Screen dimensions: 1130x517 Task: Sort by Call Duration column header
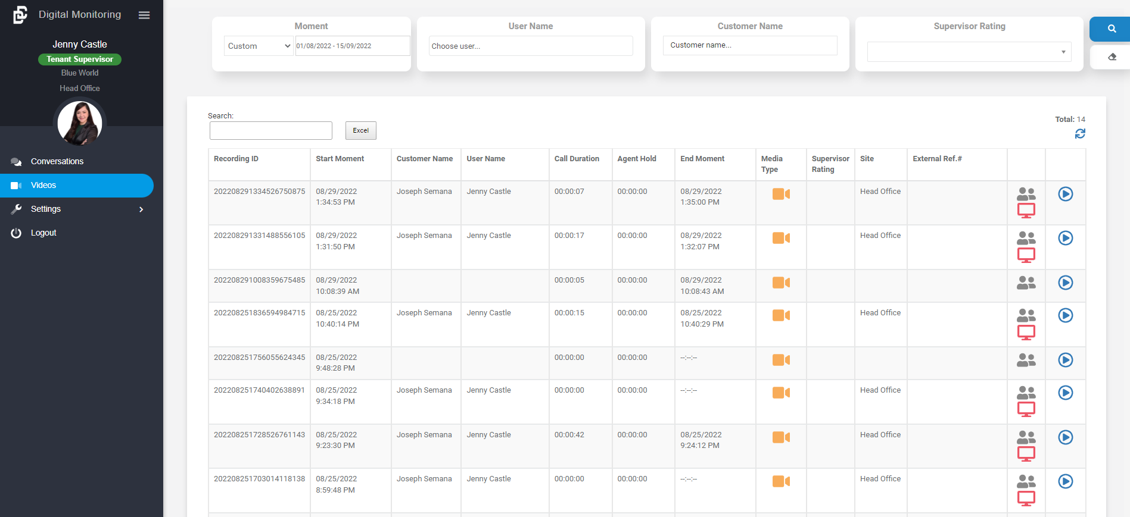pyautogui.click(x=577, y=159)
